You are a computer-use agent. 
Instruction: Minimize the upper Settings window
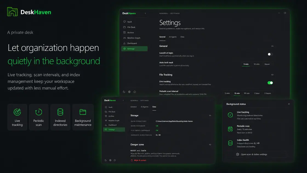pyautogui.click(x=279, y=13)
